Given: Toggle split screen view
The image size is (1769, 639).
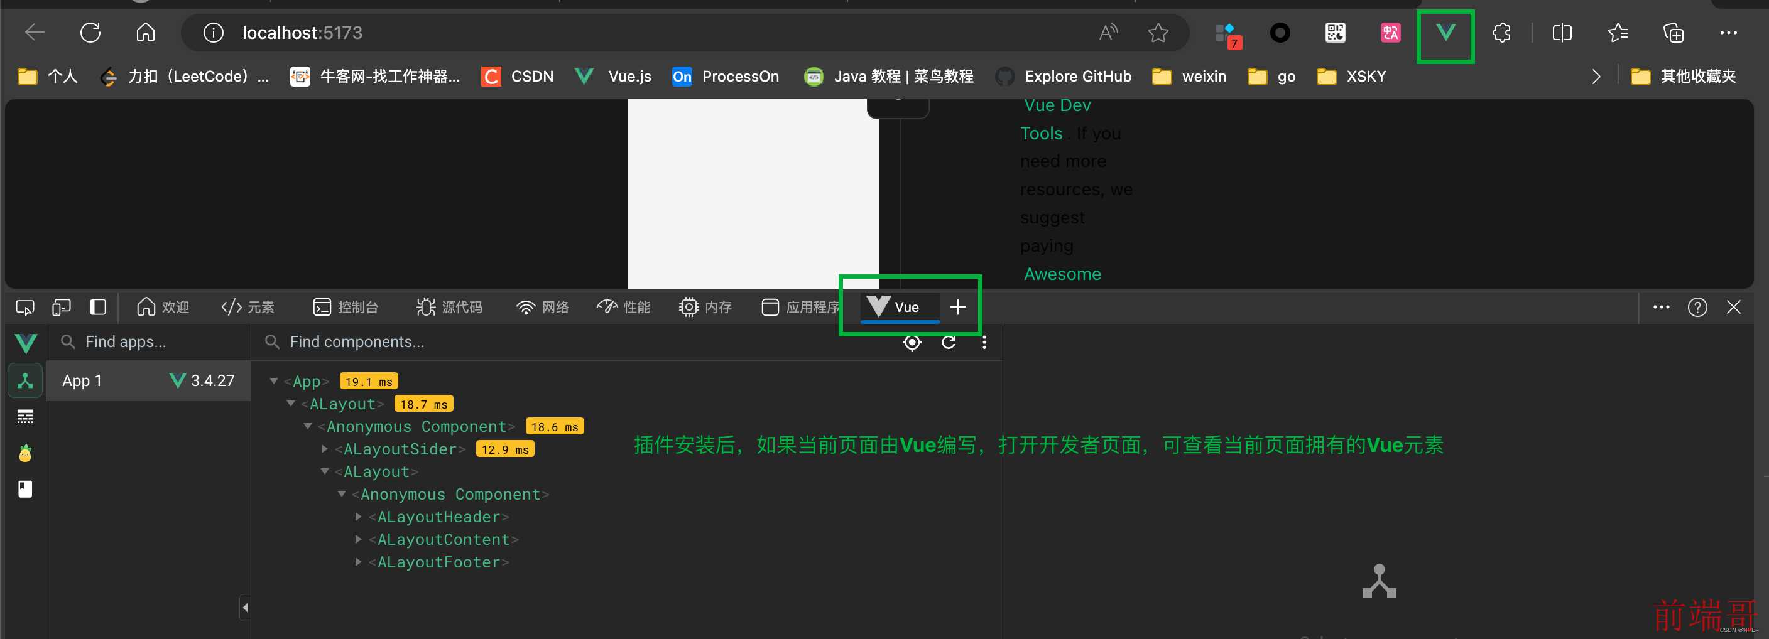Looking at the screenshot, I should point(1562,32).
